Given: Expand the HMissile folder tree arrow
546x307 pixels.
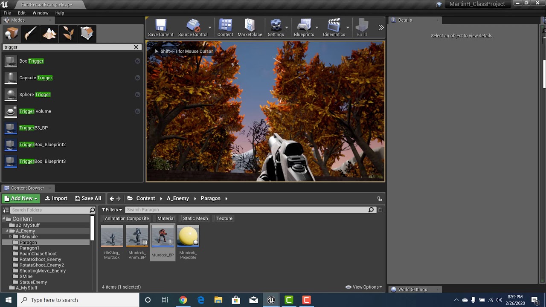Looking at the screenshot, I should (10, 237).
